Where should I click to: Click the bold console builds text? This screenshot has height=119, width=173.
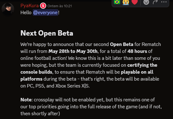(x=36, y=72)
